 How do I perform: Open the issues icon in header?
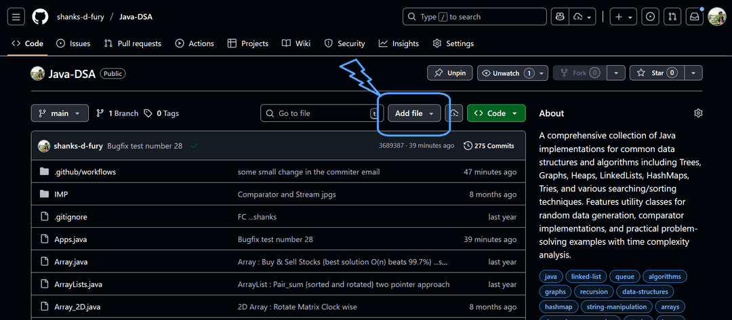[x=650, y=17]
